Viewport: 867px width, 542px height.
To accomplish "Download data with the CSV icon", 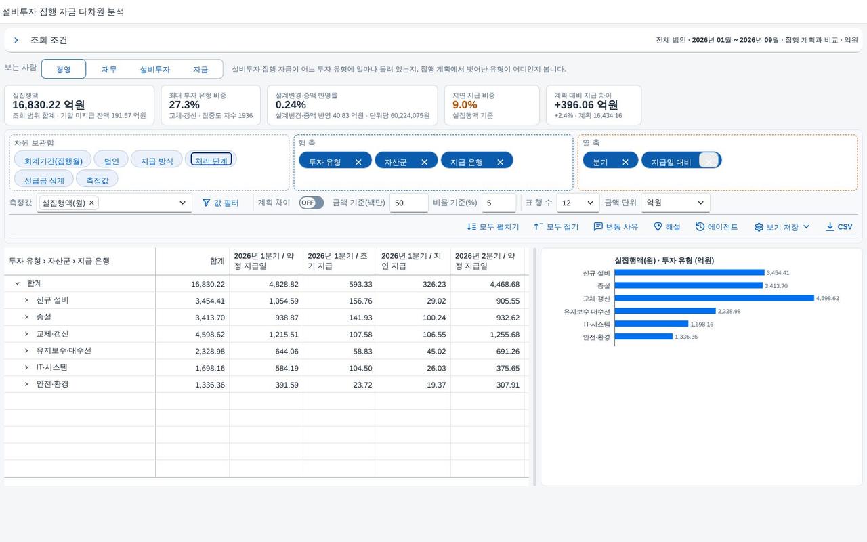I will [830, 227].
